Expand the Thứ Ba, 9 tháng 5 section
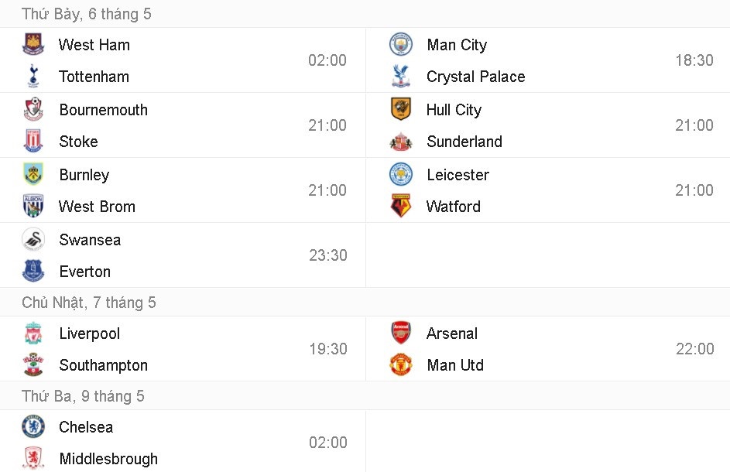The height and width of the screenshot is (472, 730). pos(80,395)
